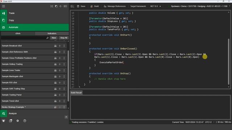Viewport: 232px width, 130px height.
Task: Add instance to Sample Breakout cBot
Action: [x=60, y=46]
